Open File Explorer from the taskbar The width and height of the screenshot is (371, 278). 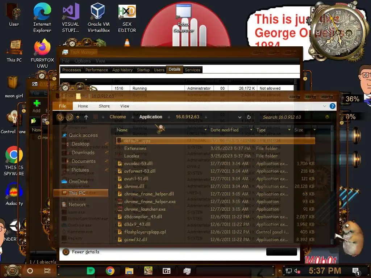[x=129, y=271]
